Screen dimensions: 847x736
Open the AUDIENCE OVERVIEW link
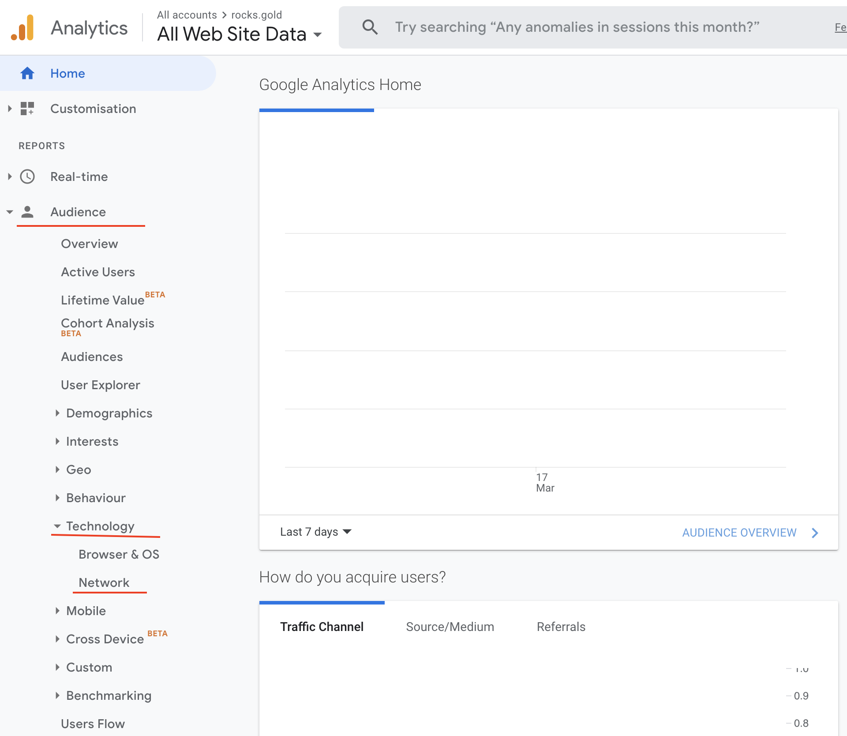click(x=739, y=533)
